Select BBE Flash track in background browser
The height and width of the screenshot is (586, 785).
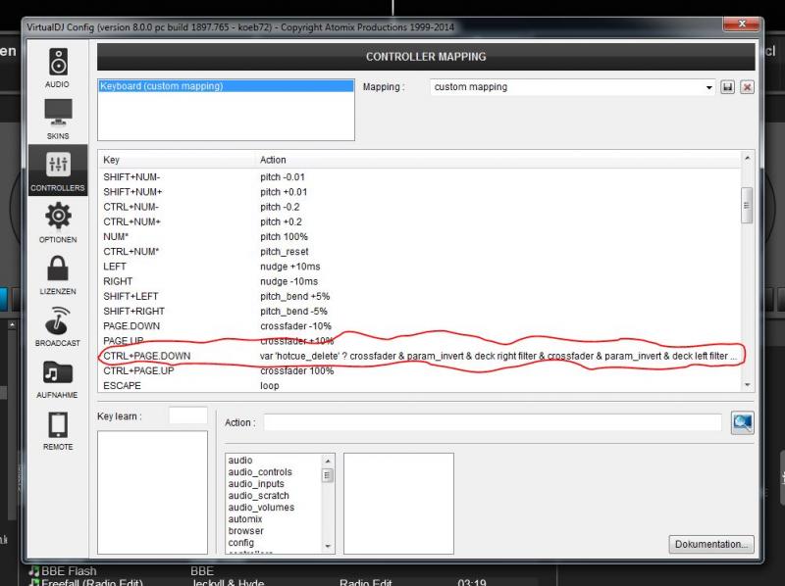69,571
